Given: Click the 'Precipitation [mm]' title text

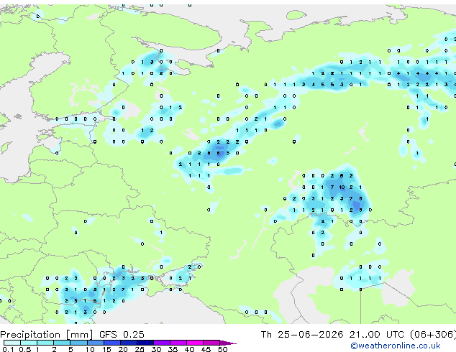Looking at the screenshot, I should pyautogui.click(x=47, y=335).
